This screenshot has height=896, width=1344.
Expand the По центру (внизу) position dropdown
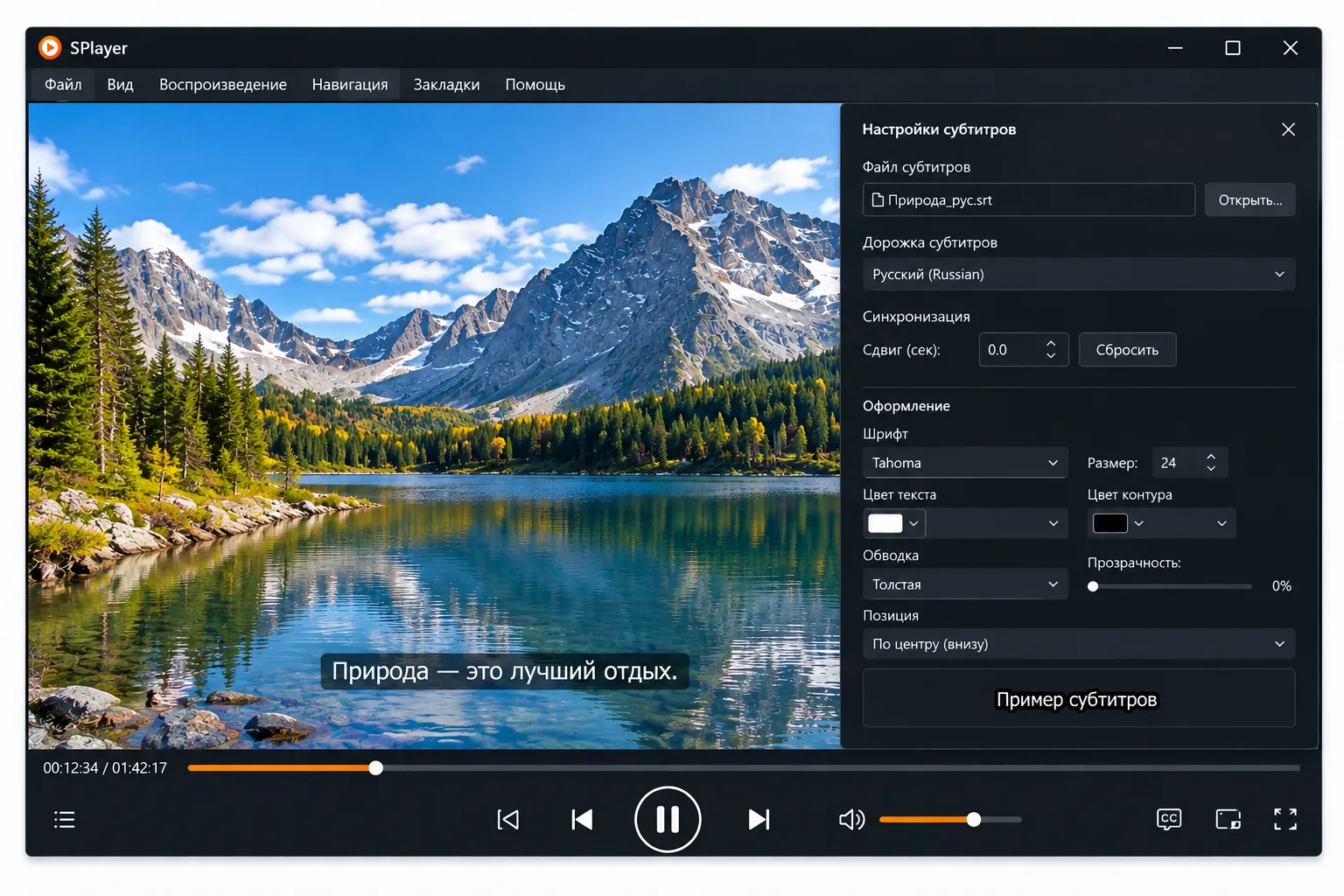coord(1079,644)
